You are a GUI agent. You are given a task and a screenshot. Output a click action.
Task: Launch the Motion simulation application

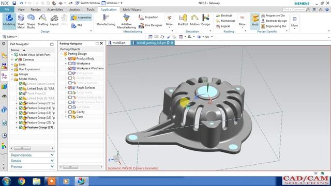(194, 20)
